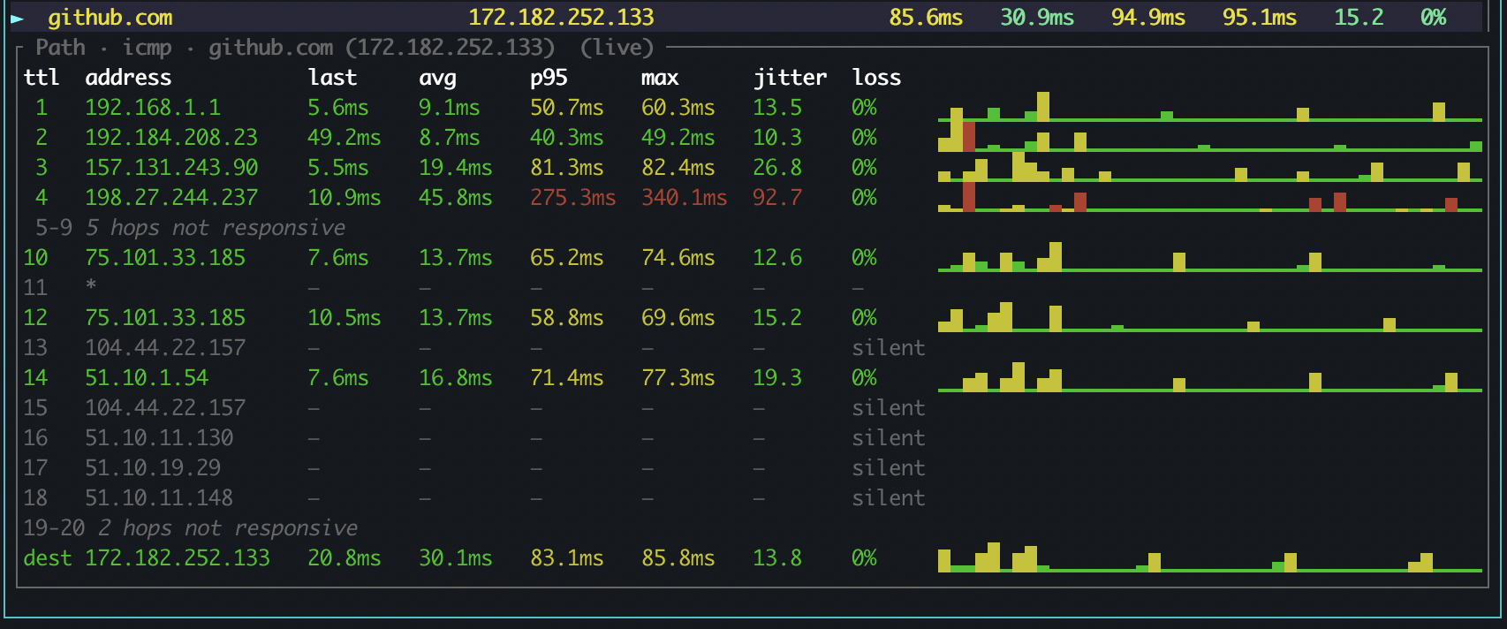Click the address column header

pyautogui.click(x=128, y=78)
